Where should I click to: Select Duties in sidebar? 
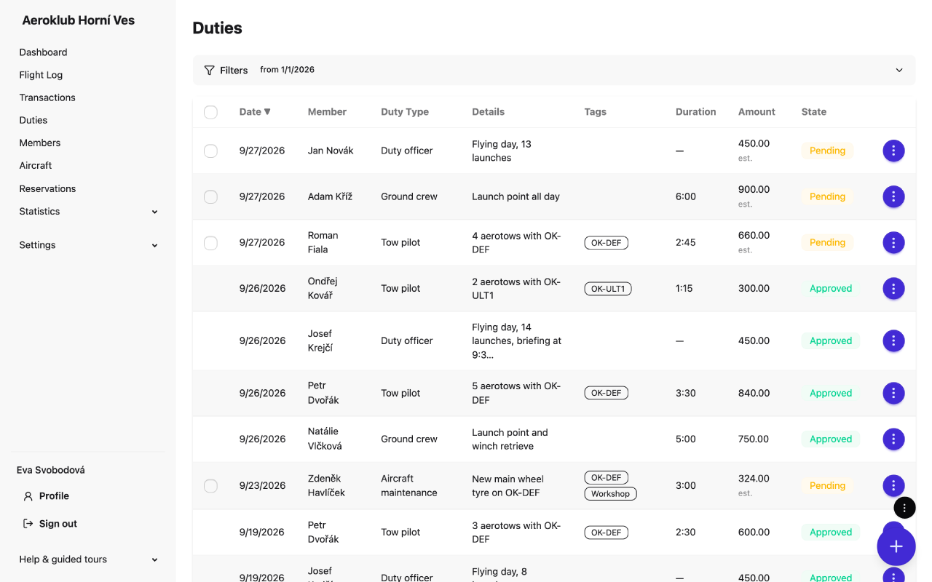[x=33, y=120]
